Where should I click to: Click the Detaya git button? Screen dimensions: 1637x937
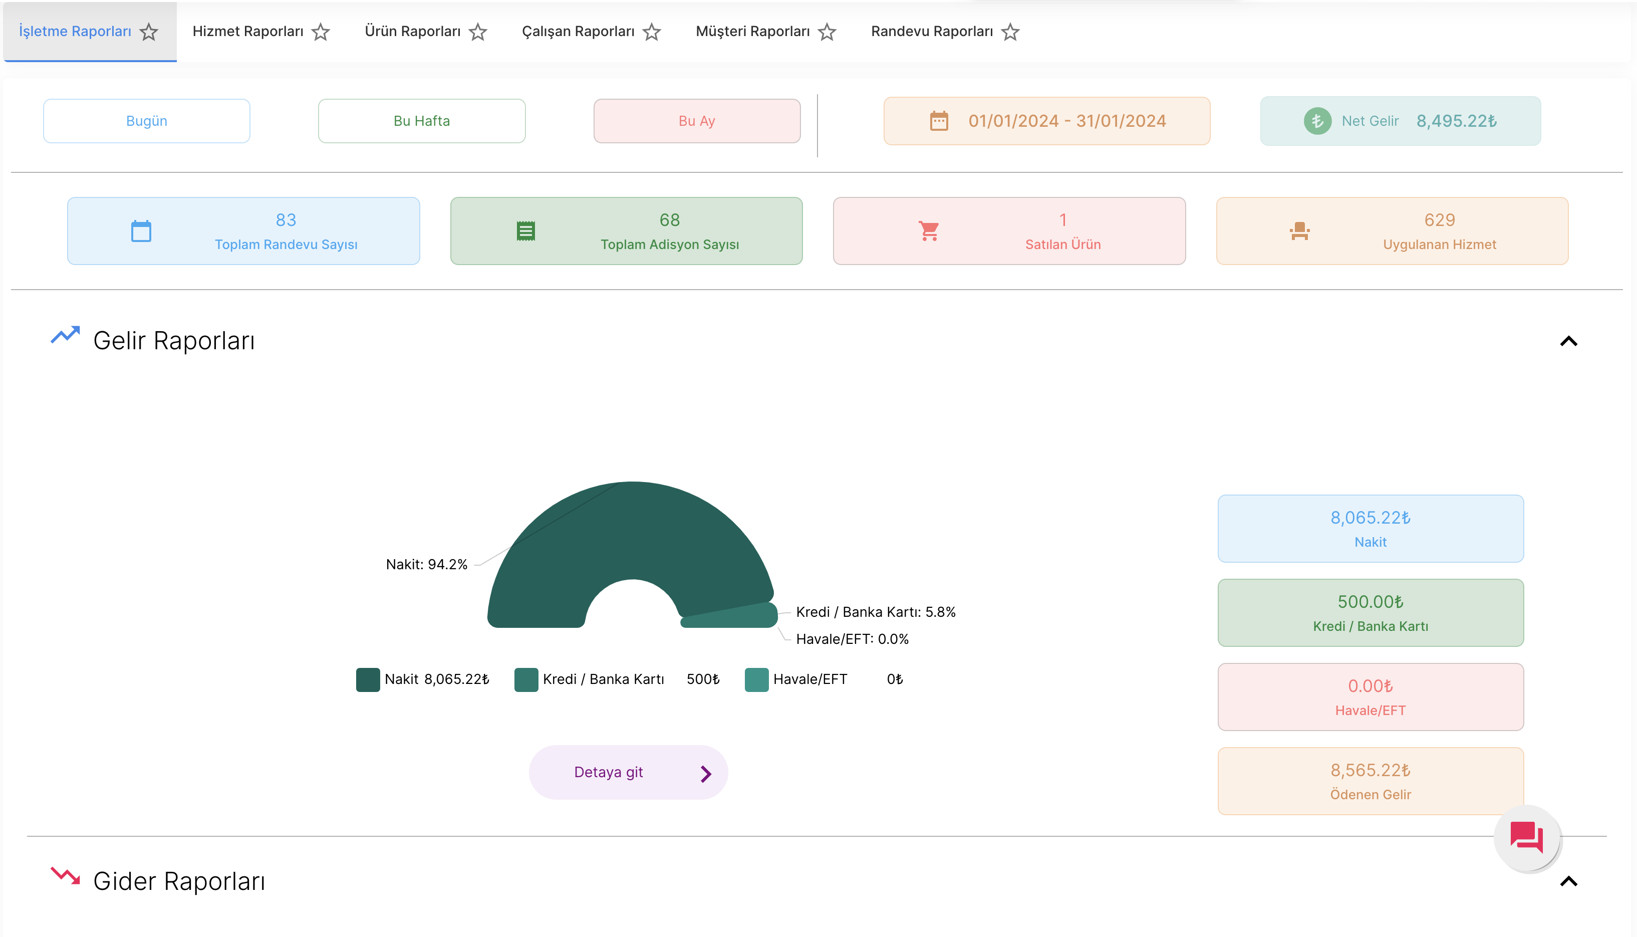[628, 772]
